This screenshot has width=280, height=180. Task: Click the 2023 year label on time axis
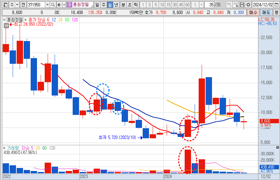pos(84,177)
